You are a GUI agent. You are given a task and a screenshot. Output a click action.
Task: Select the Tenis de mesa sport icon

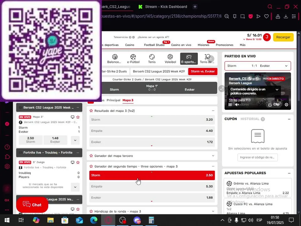pyautogui.click(x=207, y=59)
